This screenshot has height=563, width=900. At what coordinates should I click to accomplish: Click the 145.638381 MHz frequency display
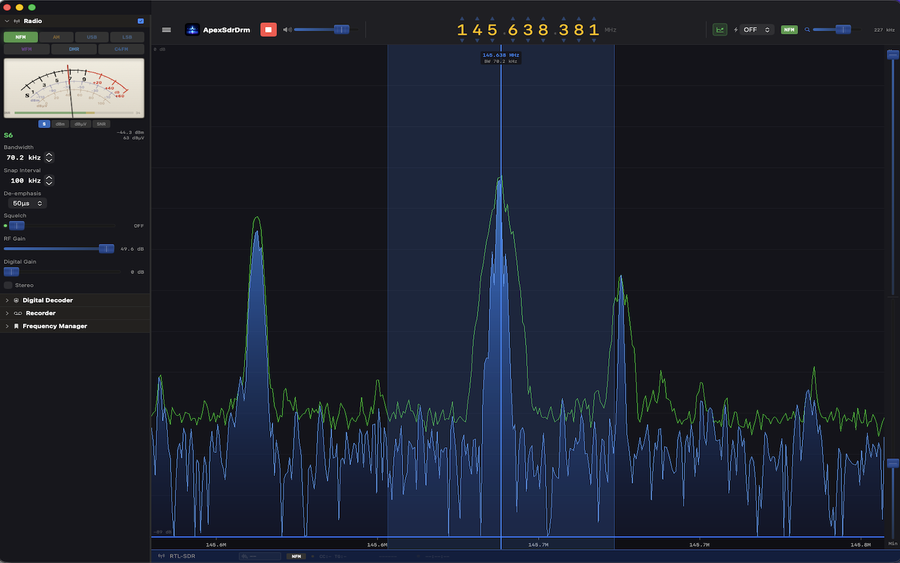[526, 29]
